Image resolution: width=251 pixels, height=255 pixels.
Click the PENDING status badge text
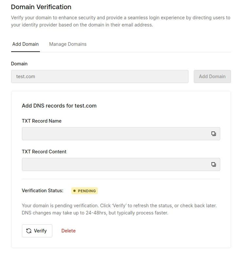pos(87,191)
